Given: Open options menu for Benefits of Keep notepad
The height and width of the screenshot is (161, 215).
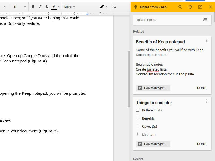Looking at the screenshot, I should [x=207, y=40].
